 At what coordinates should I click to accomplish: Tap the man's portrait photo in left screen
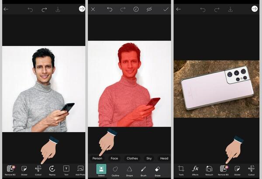coord(44,89)
